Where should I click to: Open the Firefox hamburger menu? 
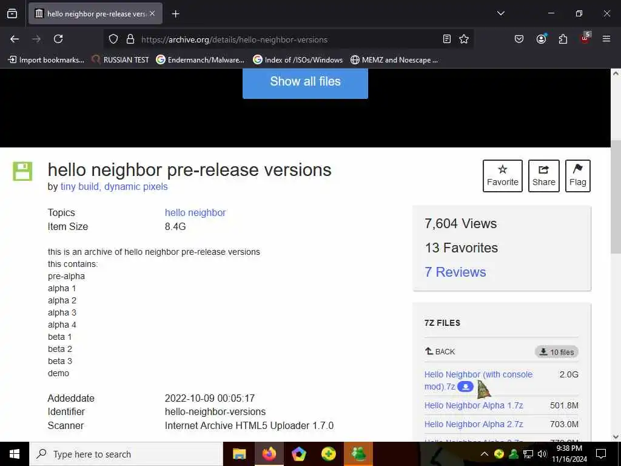click(x=606, y=39)
